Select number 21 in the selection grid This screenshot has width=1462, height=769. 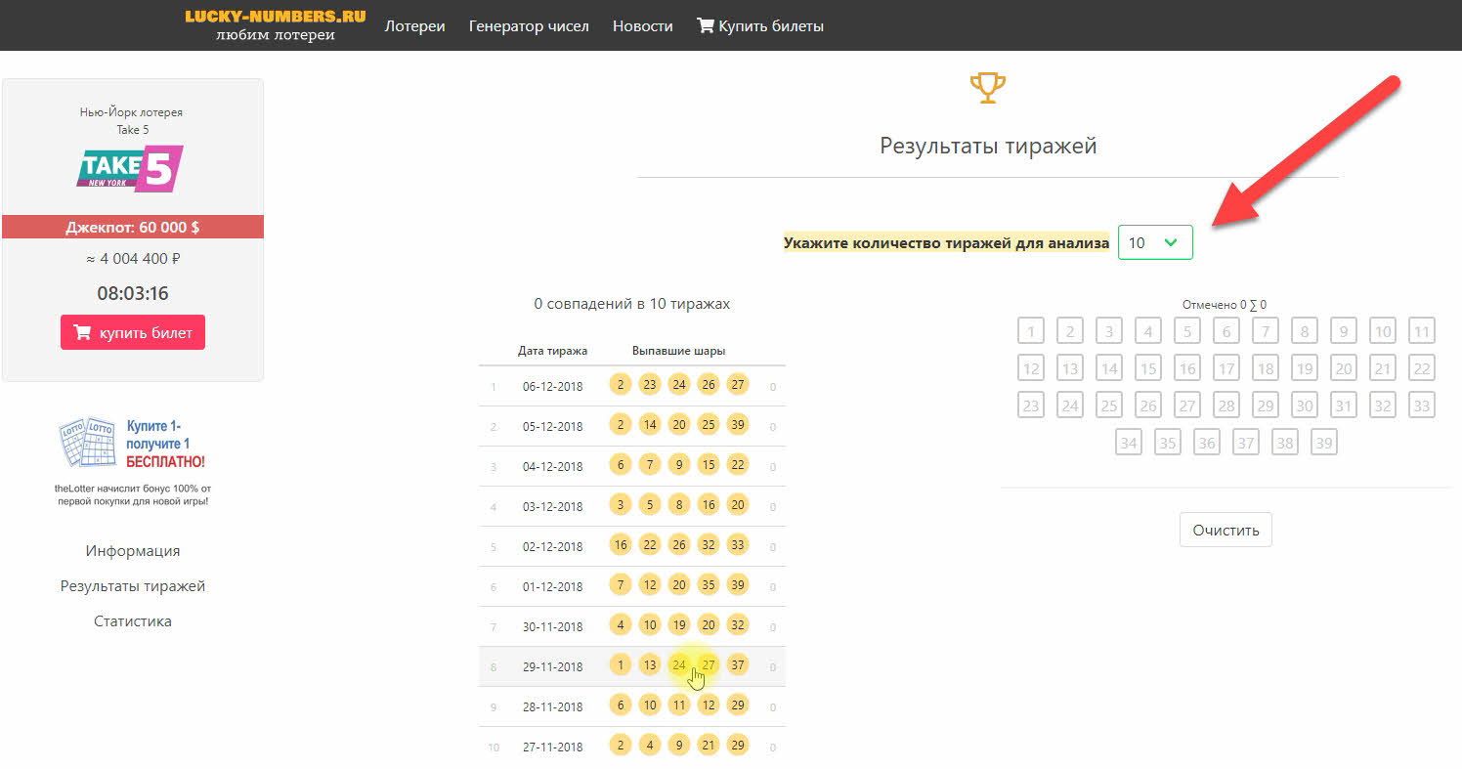[x=1382, y=367]
